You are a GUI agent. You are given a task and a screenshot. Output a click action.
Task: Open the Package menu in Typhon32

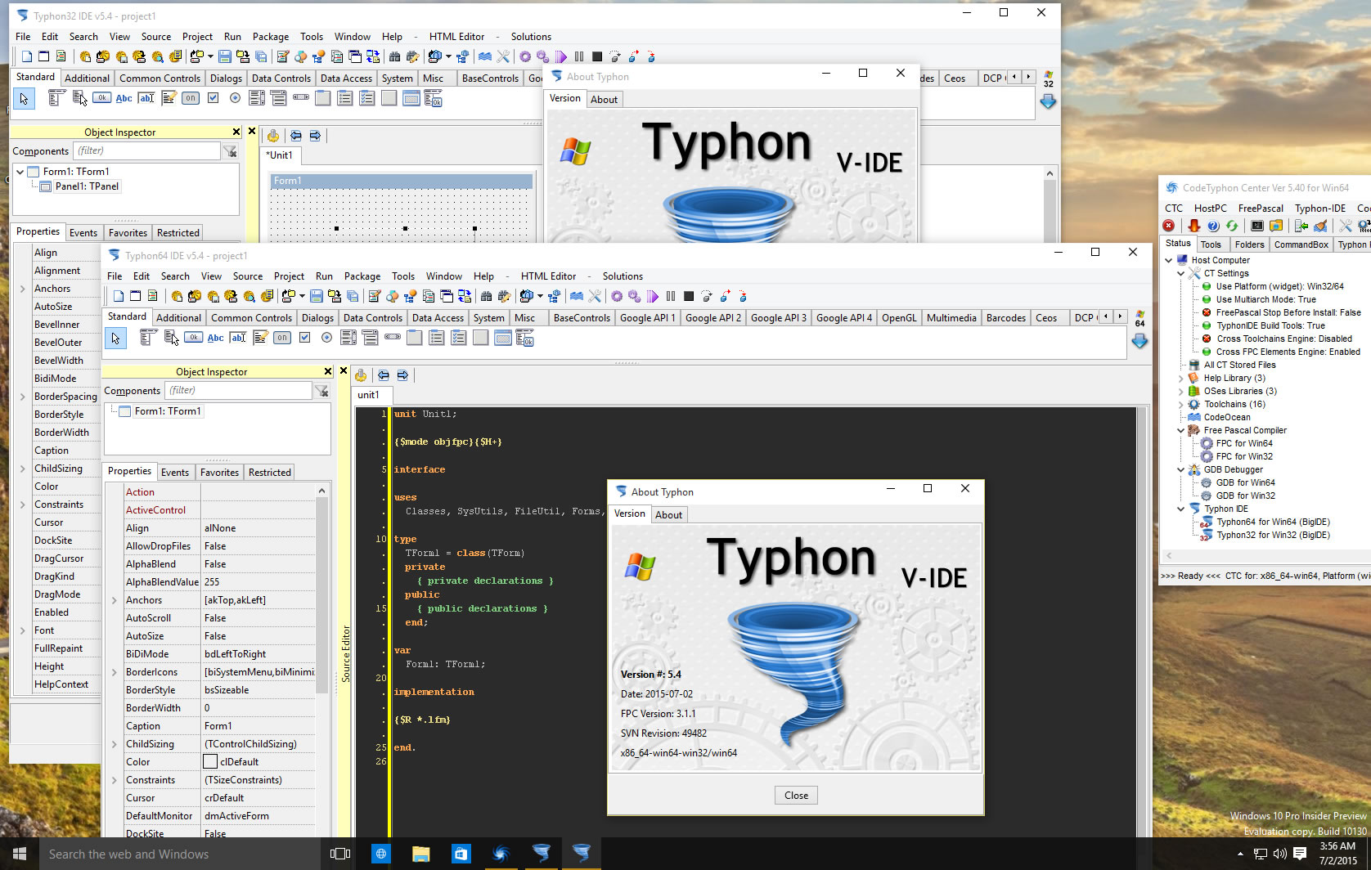(271, 37)
